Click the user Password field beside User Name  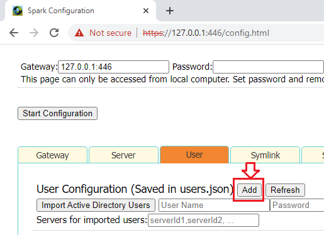point(297,205)
